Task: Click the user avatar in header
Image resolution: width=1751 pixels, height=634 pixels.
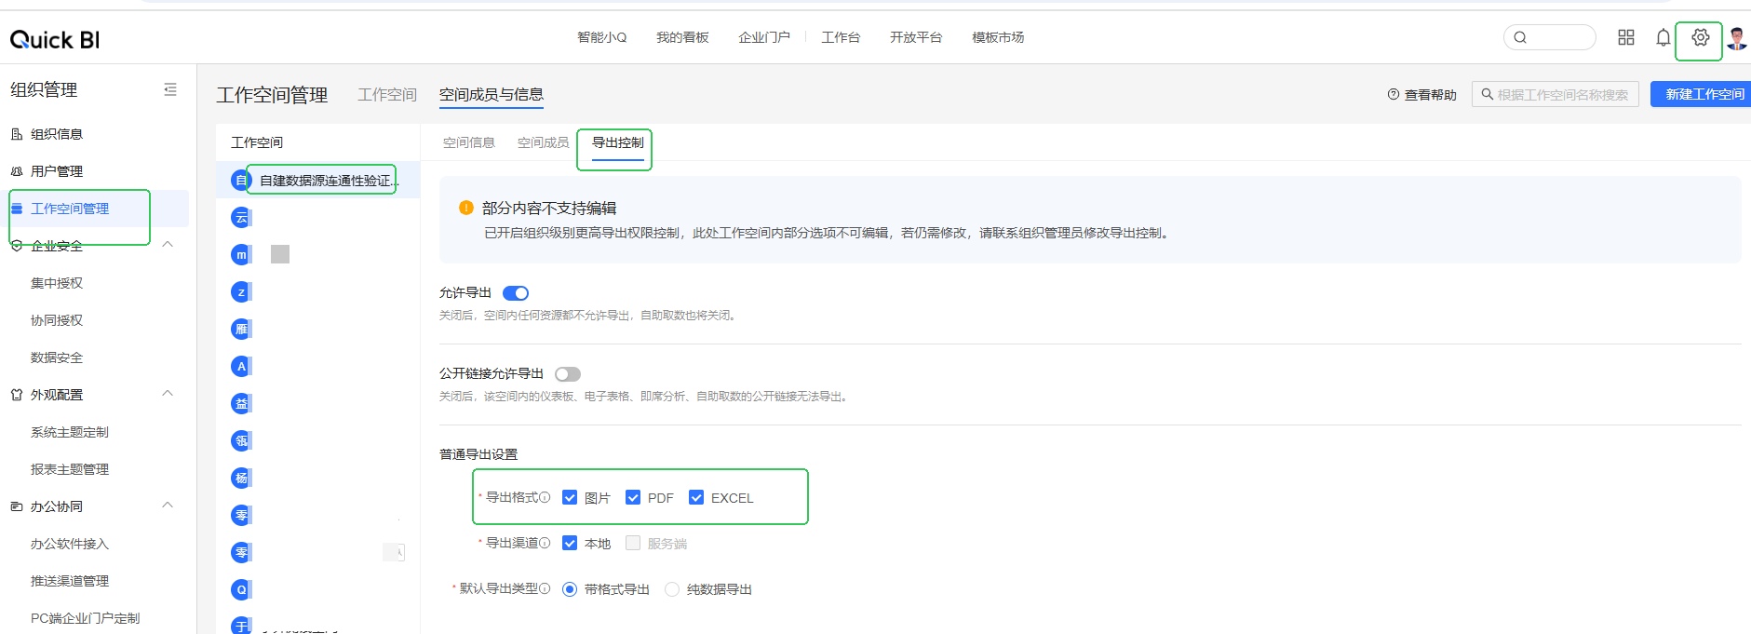Action: (x=1736, y=38)
